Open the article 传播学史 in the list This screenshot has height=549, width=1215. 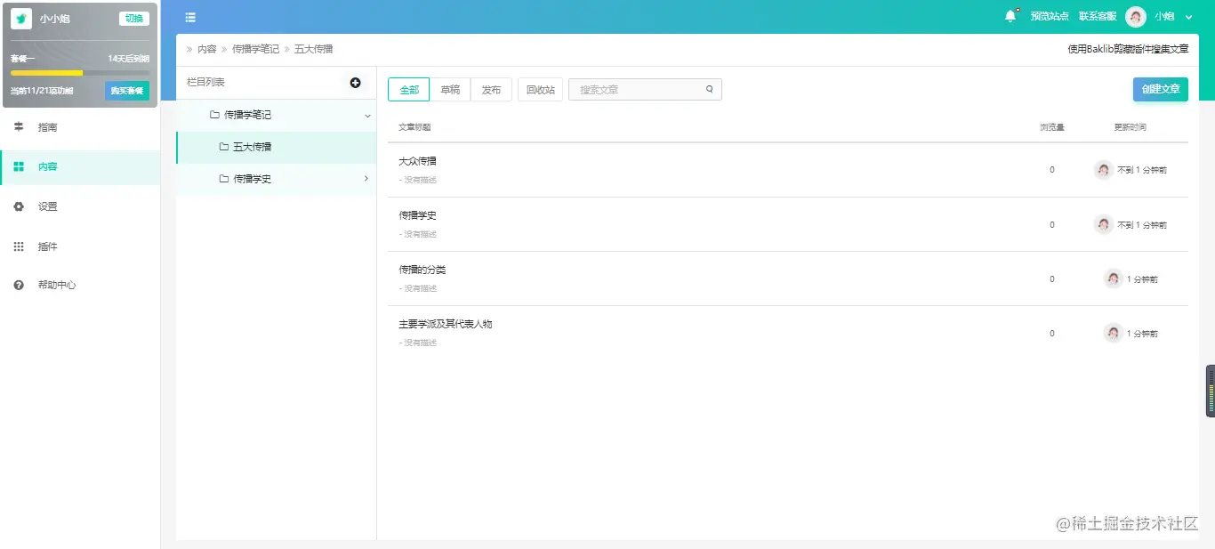417,215
